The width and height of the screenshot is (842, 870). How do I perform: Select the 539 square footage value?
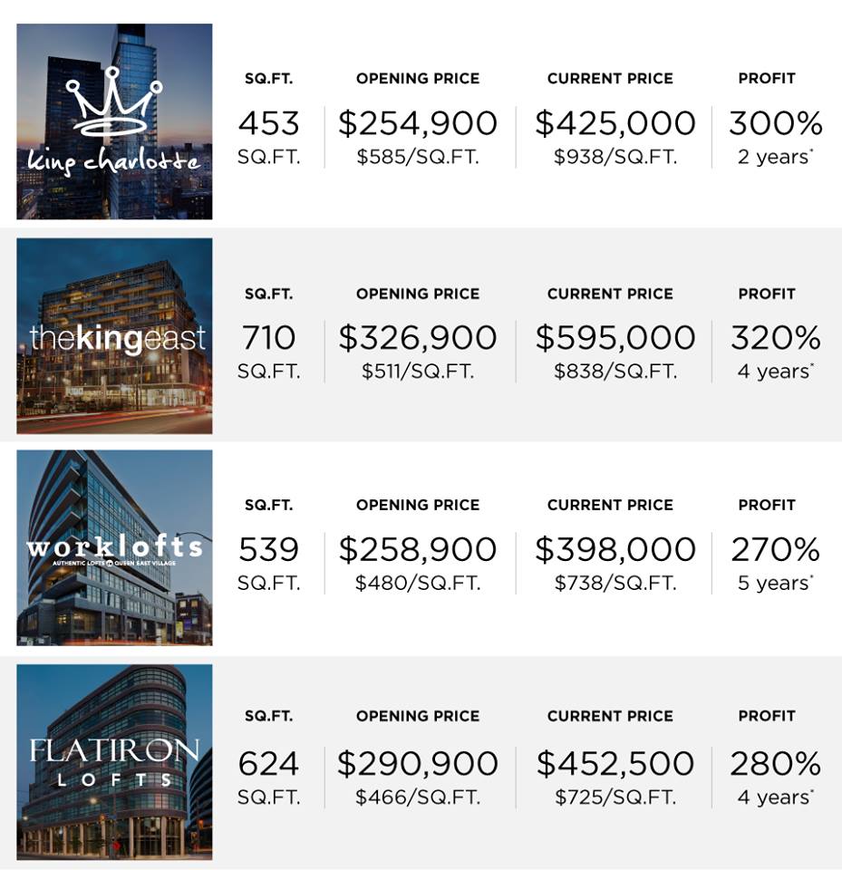(268, 549)
